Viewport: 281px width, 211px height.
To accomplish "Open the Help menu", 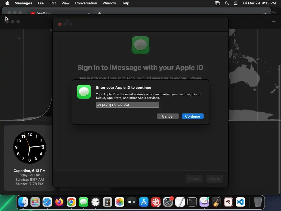I will pyautogui.click(x=125, y=3).
